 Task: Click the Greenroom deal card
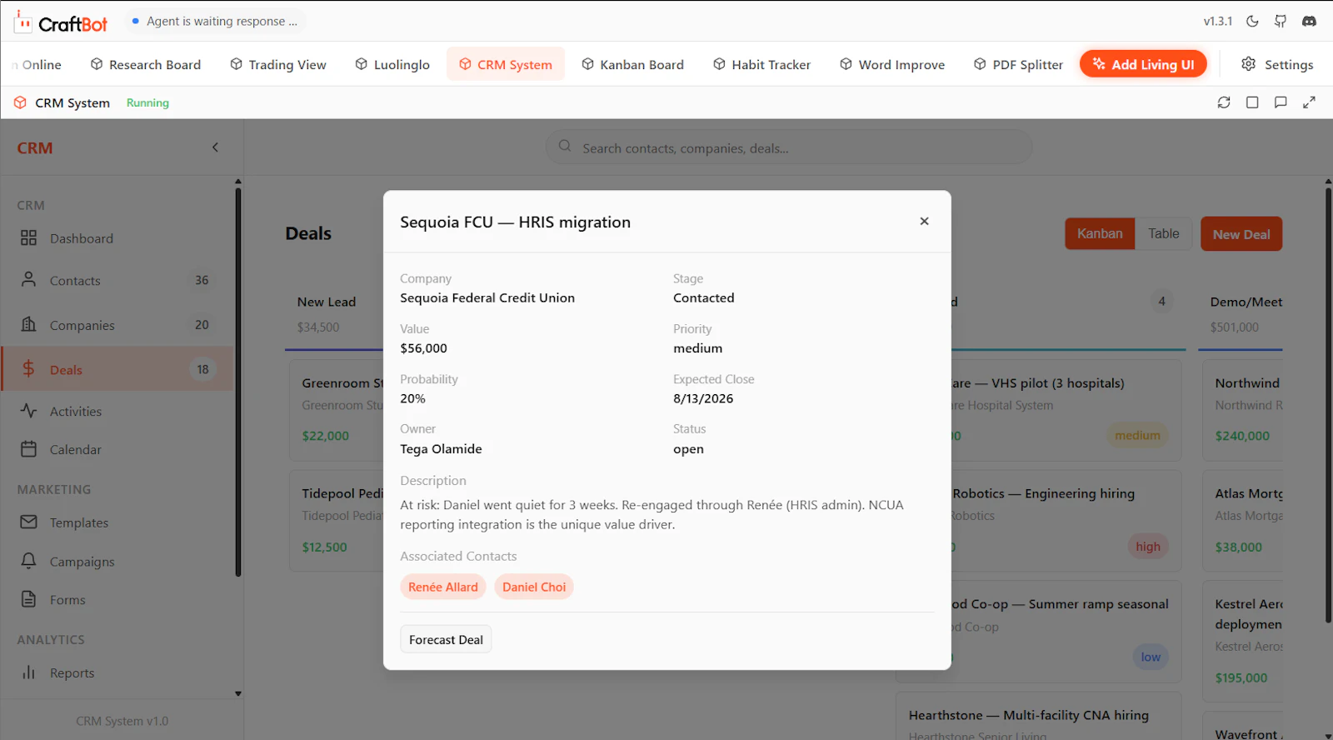coord(337,410)
